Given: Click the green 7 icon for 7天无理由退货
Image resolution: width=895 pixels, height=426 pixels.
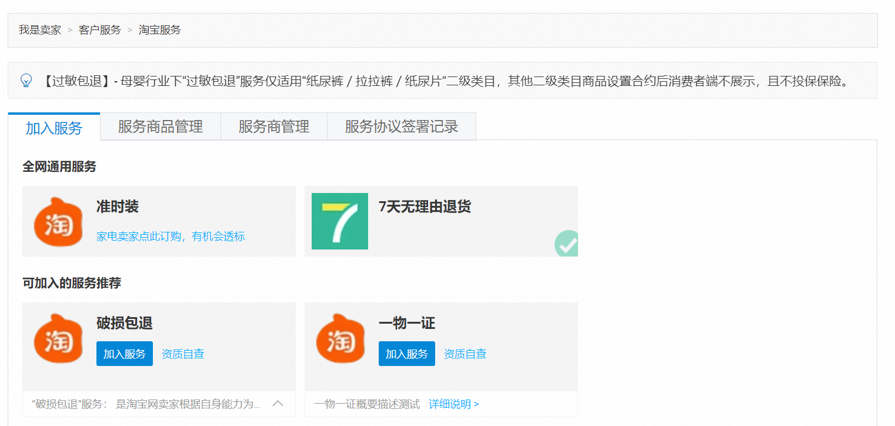Looking at the screenshot, I should tap(340, 221).
